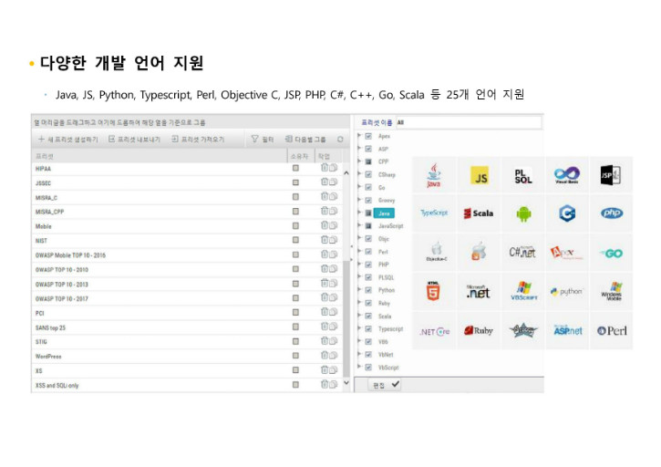The height and width of the screenshot is (467, 661).
Task: Click the delete icon in the NIST row
Action: click(325, 240)
